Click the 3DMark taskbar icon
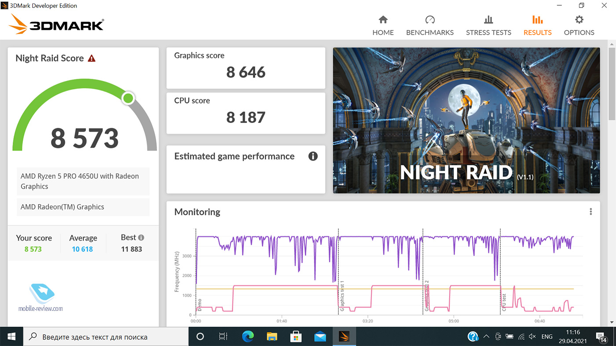Viewport: 616px width, 346px height. coord(344,337)
